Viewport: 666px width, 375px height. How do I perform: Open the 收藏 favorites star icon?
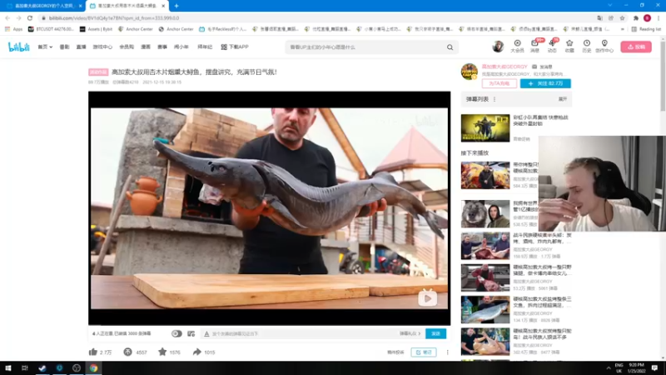coord(569,46)
